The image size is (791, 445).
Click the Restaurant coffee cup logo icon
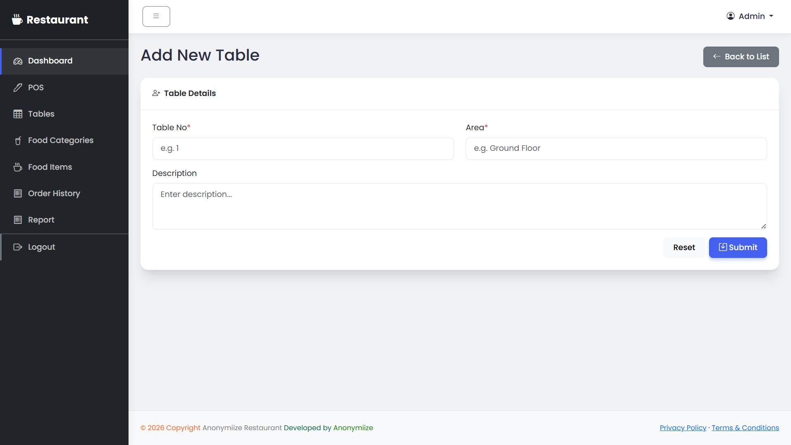[17, 19]
